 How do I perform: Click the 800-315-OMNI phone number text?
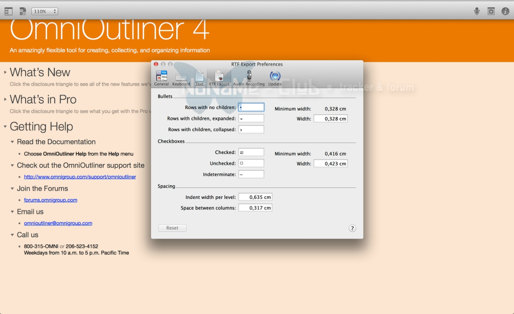(41, 246)
